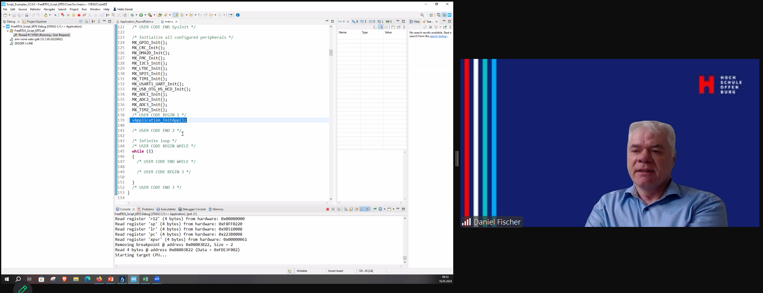Click the editor vertical scrollbar thumb
This screenshot has width=763, height=293.
[x=331, y=53]
